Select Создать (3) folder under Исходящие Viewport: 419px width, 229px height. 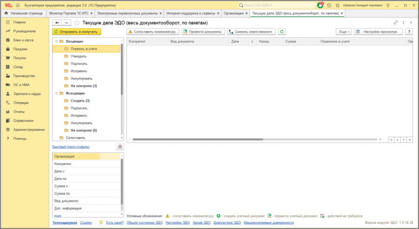coord(80,101)
